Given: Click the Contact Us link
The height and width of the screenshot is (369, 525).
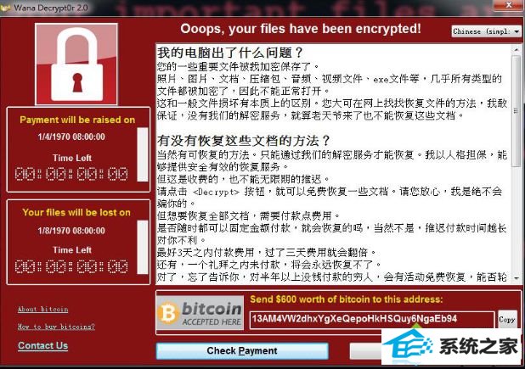Looking at the screenshot, I should pos(42,345).
